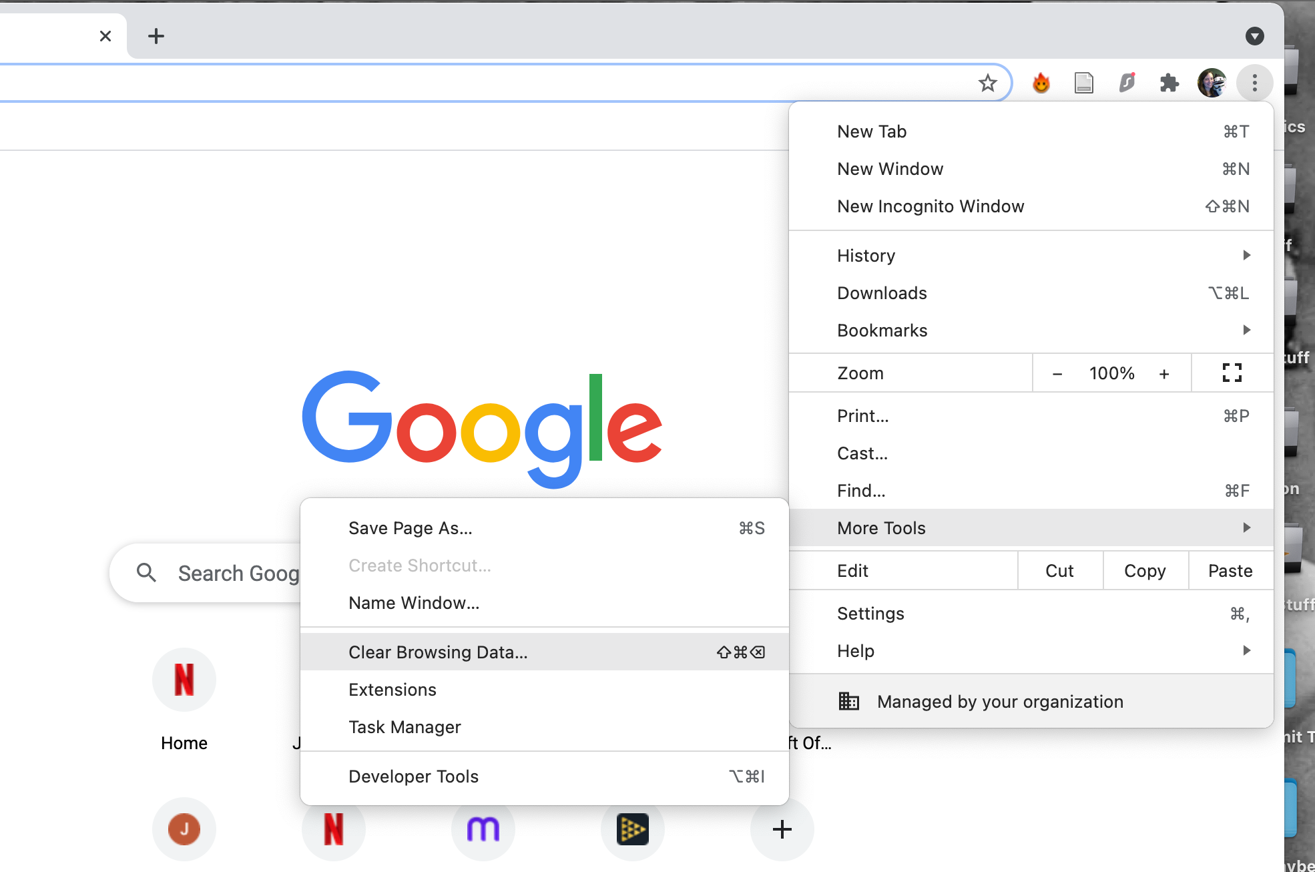
Task: Click the flame extension icon
Action: pyautogui.click(x=1041, y=82)
